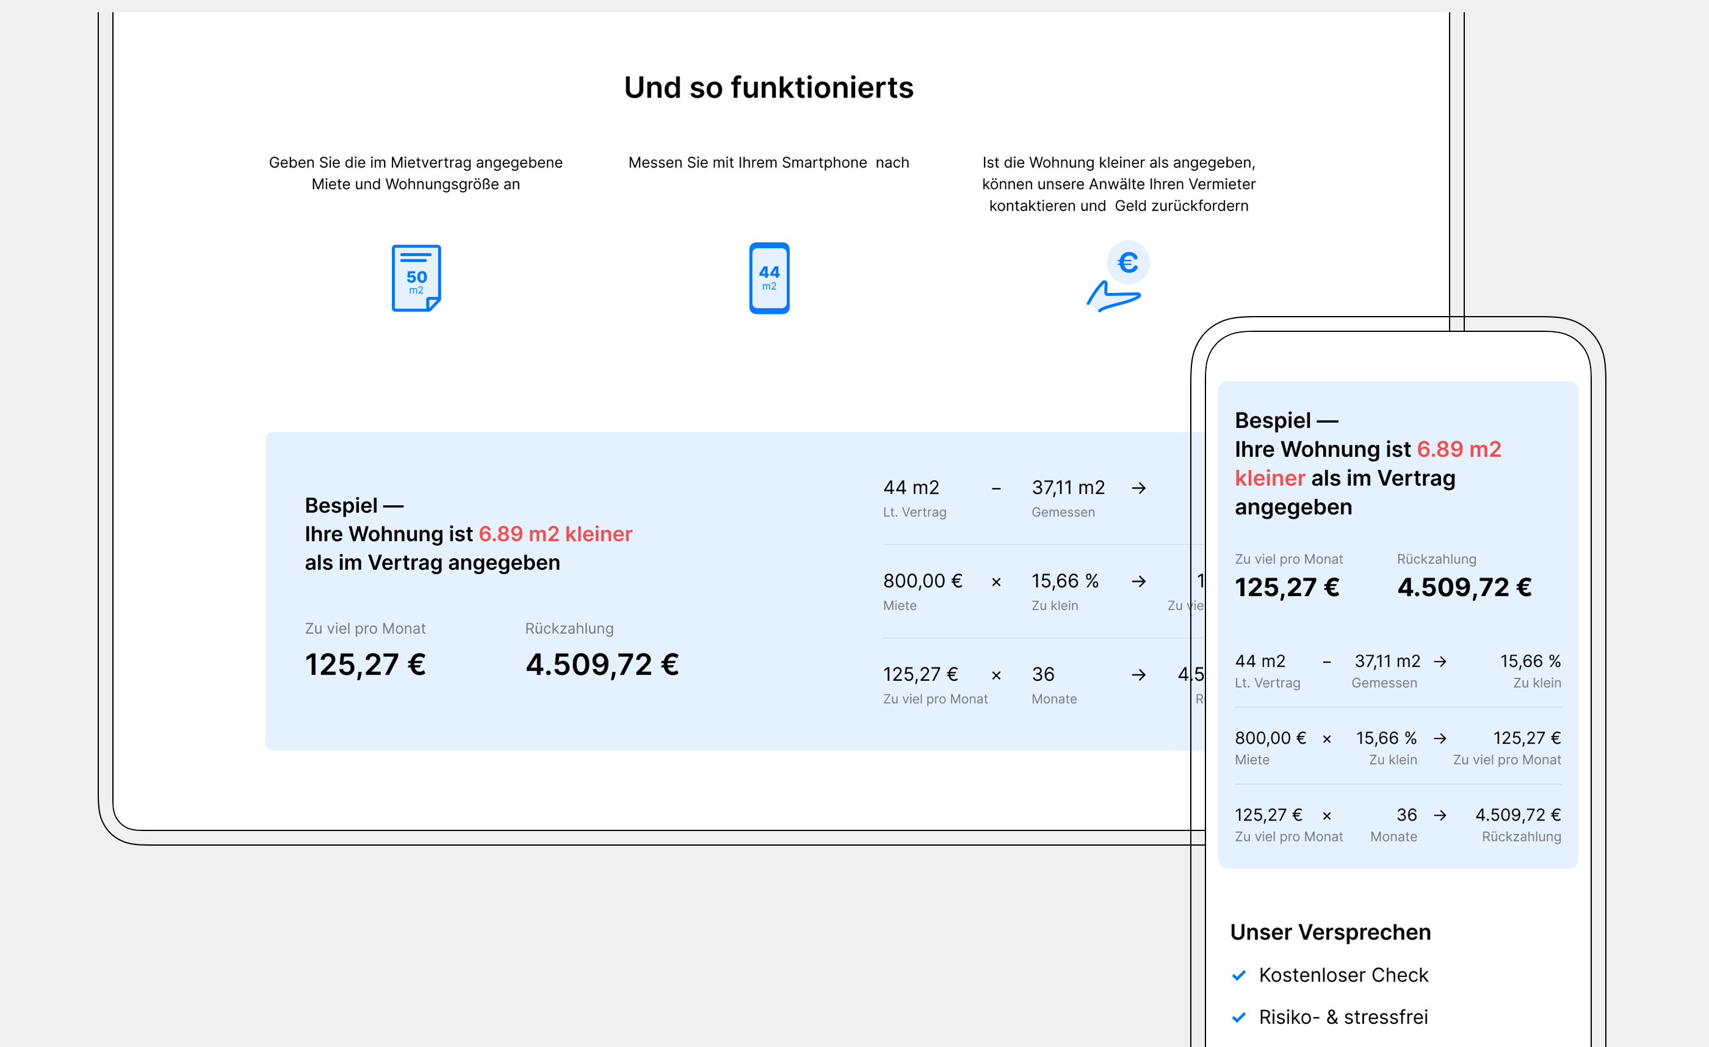The width and height of the screenshot is (1709, 1047).
Task: Click the 44 m2 smartphone icon
Action: 769,278
